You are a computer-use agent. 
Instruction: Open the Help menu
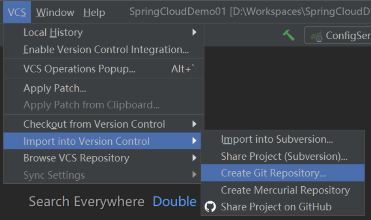coord(94,12)
